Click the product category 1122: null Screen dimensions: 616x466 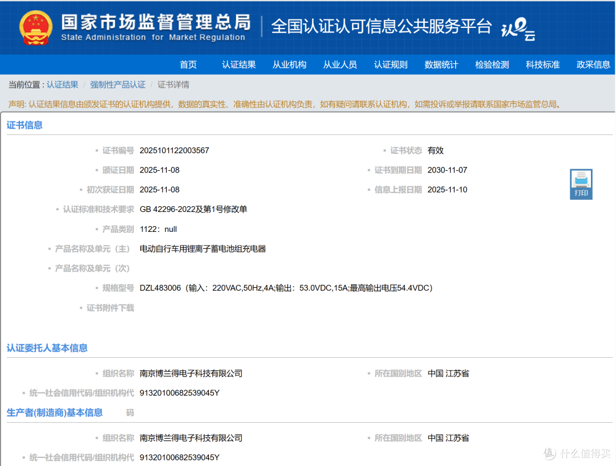click(x=159, y=230)
